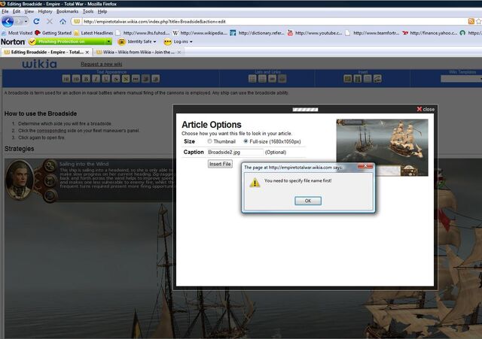Go back with the Firefox back arrow
The height and width of the screenshot is (339, 482).
click(x=8, y=22)
